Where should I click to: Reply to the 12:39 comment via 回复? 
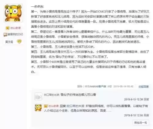146,99
